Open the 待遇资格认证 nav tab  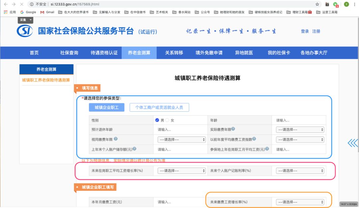pos(104,53)
